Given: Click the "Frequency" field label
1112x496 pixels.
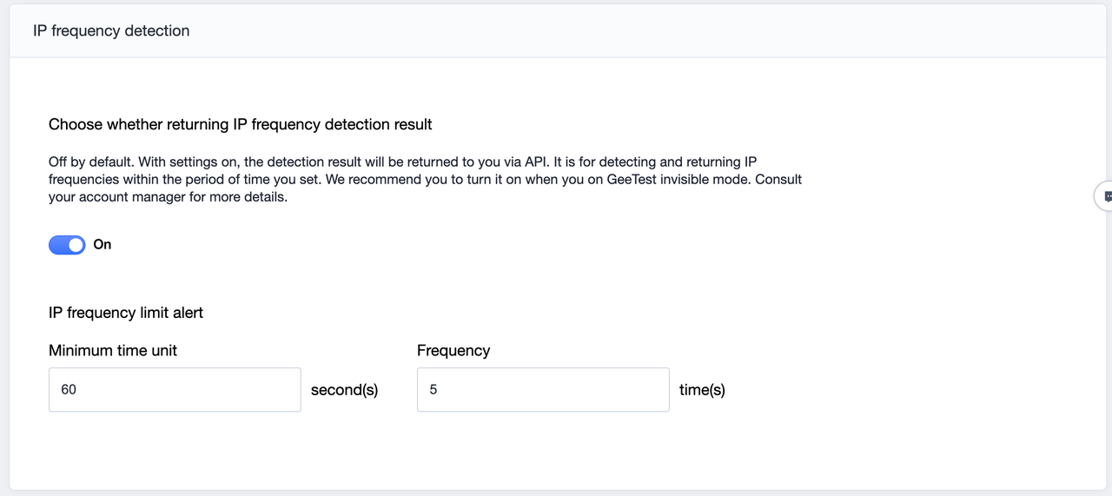Looking at the screenshot, I should [453, 351].
